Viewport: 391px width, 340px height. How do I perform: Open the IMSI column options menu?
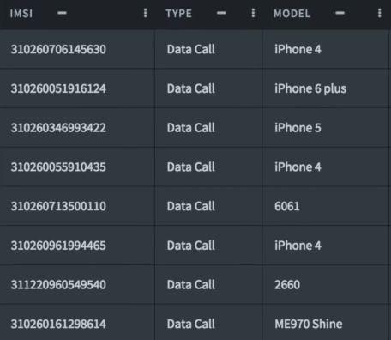146,13
